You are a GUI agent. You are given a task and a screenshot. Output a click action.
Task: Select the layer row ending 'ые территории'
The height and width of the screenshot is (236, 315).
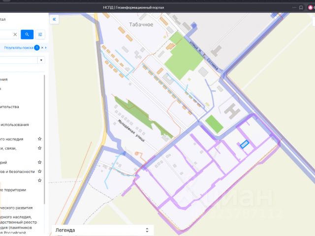coord(13,190)
